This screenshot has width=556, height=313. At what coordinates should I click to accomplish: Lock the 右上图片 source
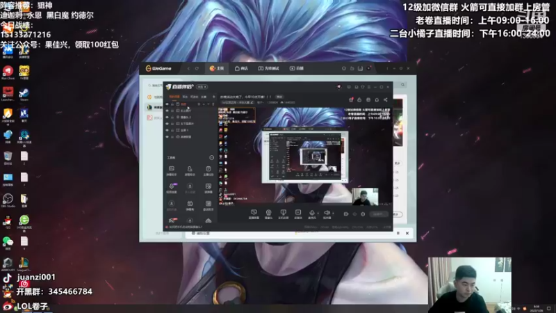click(172, 111)
